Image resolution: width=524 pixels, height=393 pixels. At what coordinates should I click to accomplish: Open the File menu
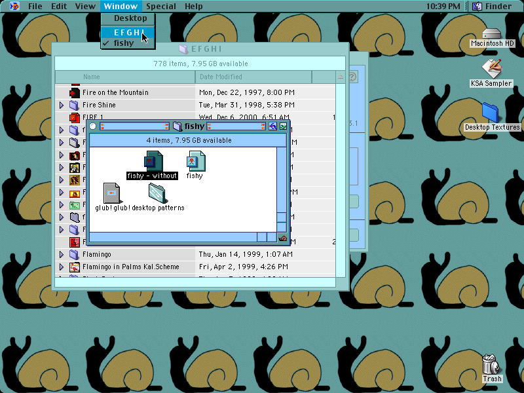(35, 6)
